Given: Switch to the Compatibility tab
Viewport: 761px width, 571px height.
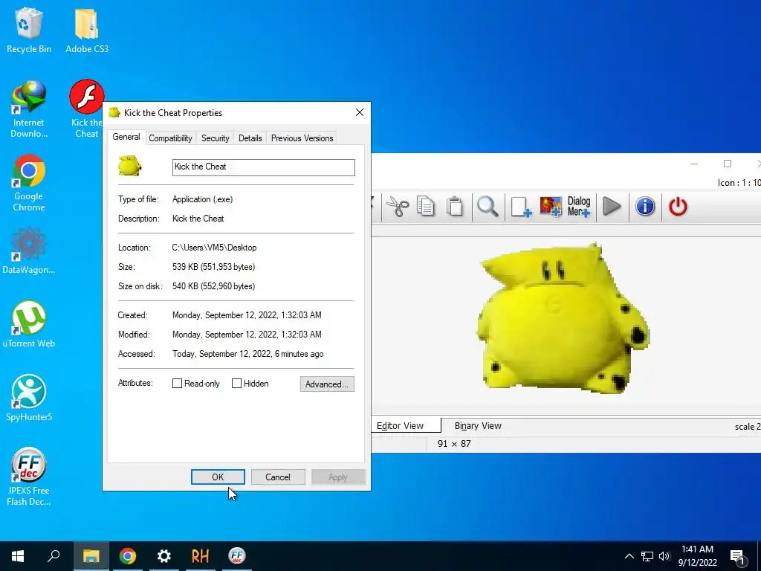Looking at the screenshot, I should click(x=170, y=138).
